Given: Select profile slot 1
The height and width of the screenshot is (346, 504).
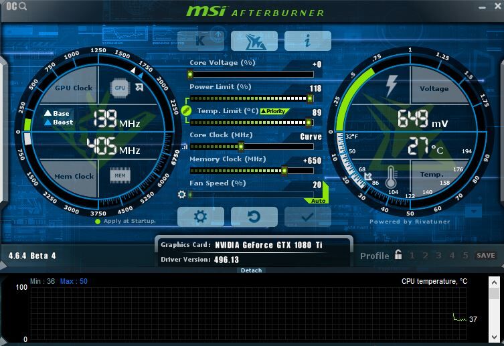Looking at the screenshot, I should click(412, 256).
